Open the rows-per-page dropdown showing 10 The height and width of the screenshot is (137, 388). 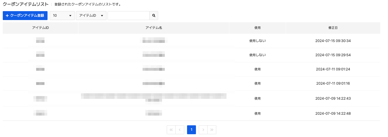(x=62, y=16)
